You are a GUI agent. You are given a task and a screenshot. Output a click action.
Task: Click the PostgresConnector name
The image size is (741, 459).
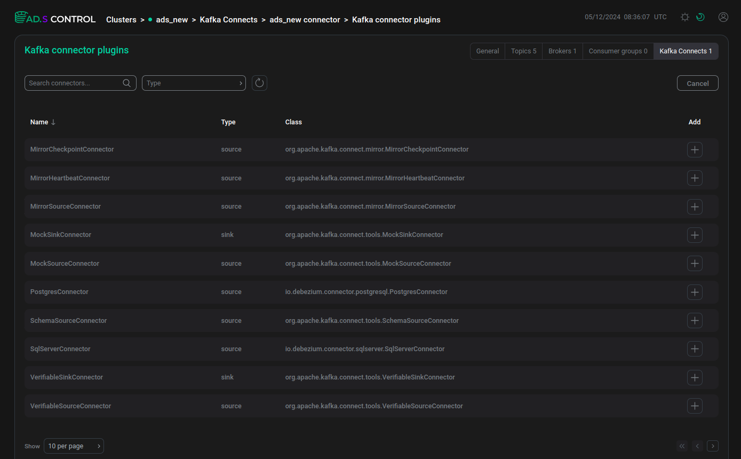59,292
